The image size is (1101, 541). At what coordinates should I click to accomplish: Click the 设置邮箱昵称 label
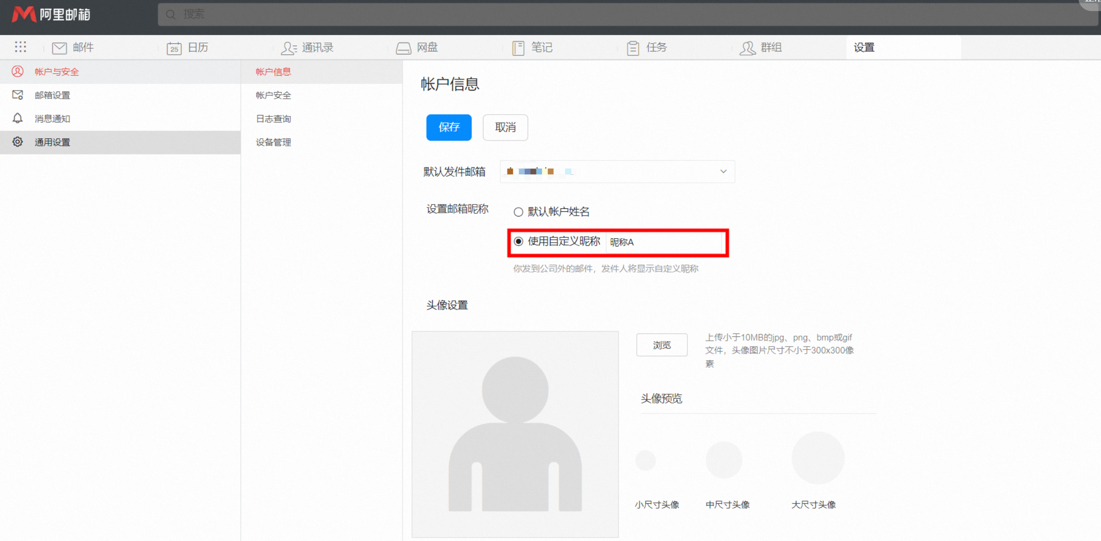coord(457,209)
